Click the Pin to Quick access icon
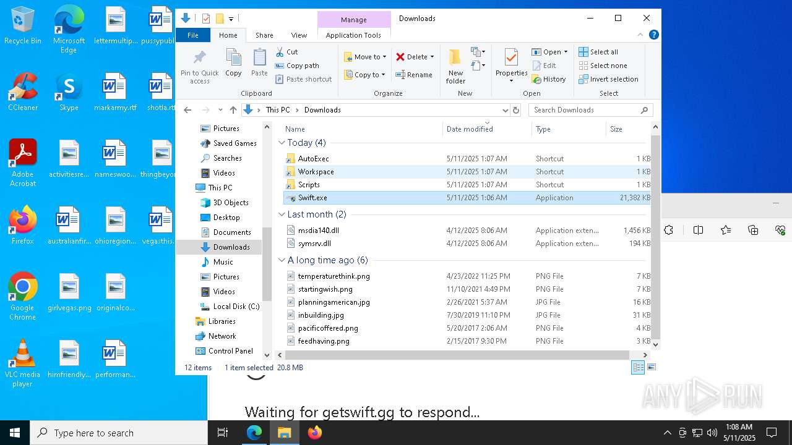This screenshot has width=792, height=445. point(199,67)
